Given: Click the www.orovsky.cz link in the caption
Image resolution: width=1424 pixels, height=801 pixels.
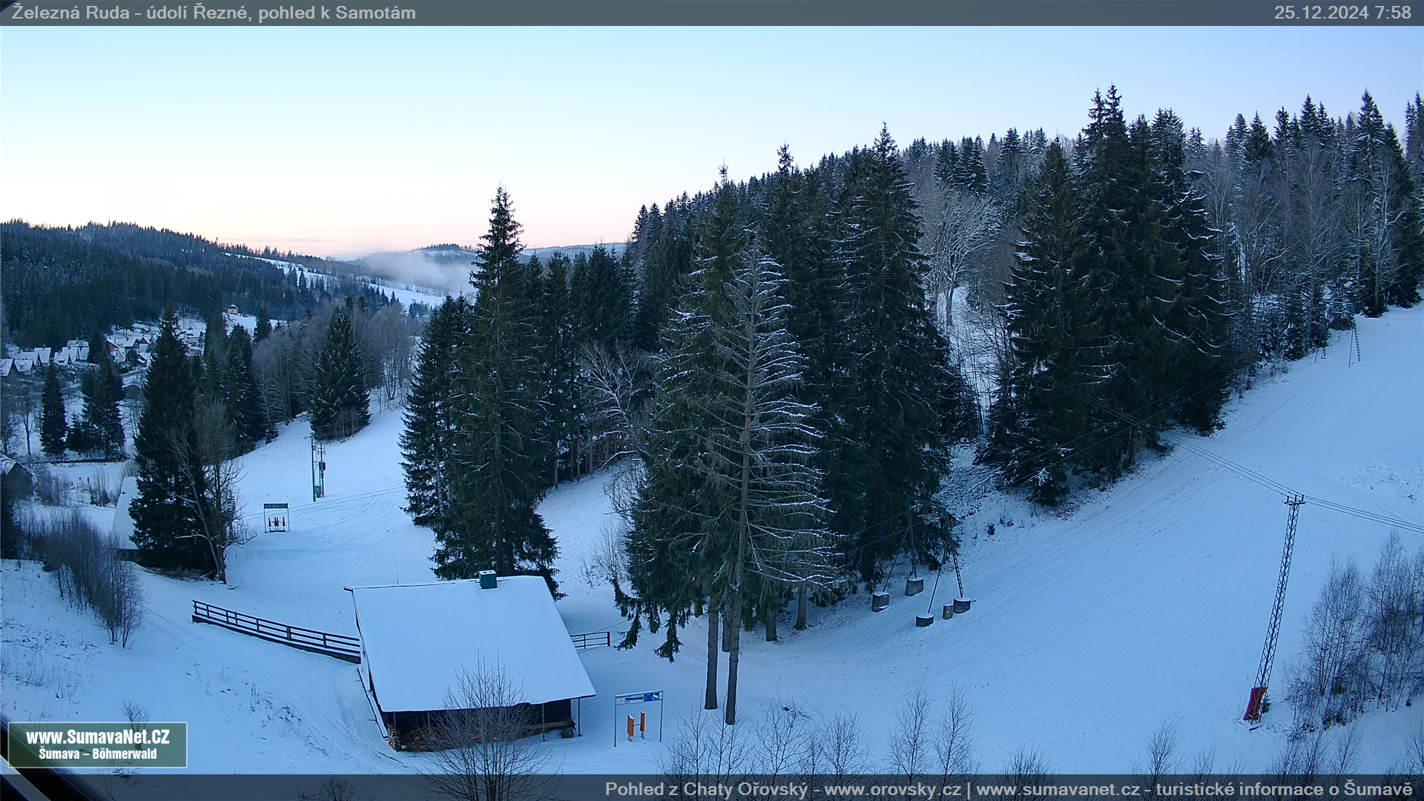Looking at the screenshot, I should 892,789.
